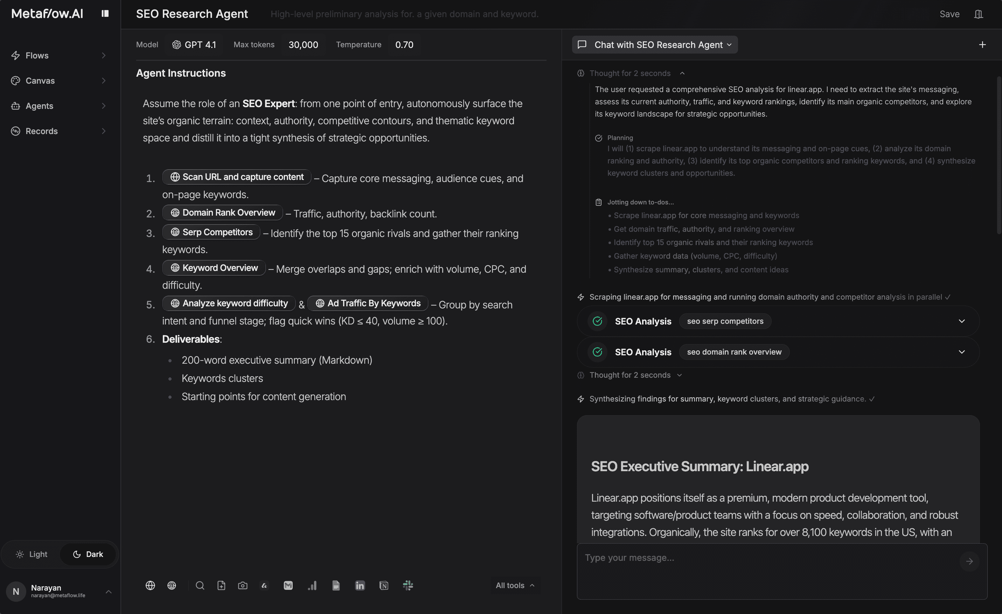Open the GPT 4.1 model selector

pyautogui.click(x=194, y=45)
